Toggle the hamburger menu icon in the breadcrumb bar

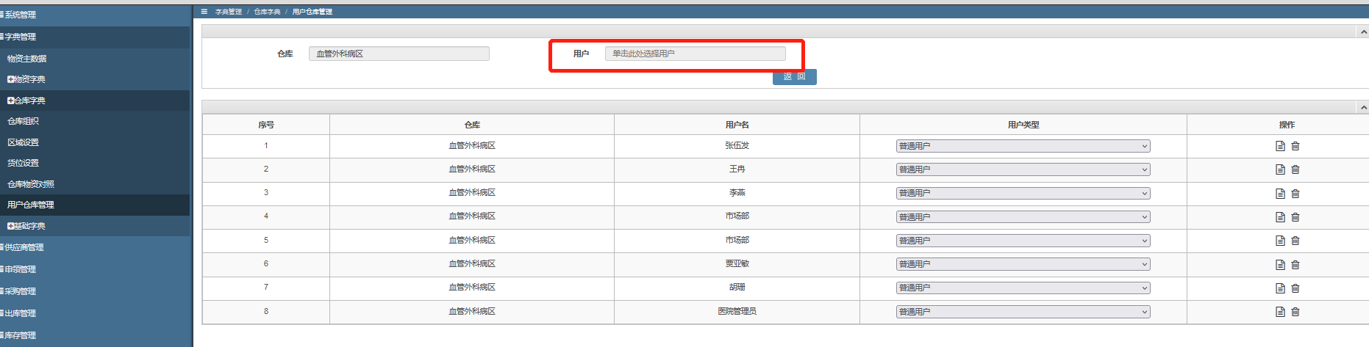[204, 12]
